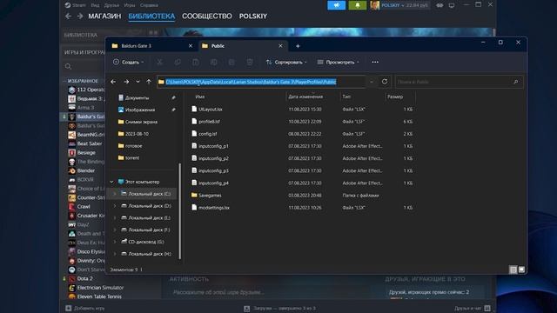The image size is (557, 313).
Task: Click the Search in Public field
Action: pyautogui.click(x=459, y=82)
